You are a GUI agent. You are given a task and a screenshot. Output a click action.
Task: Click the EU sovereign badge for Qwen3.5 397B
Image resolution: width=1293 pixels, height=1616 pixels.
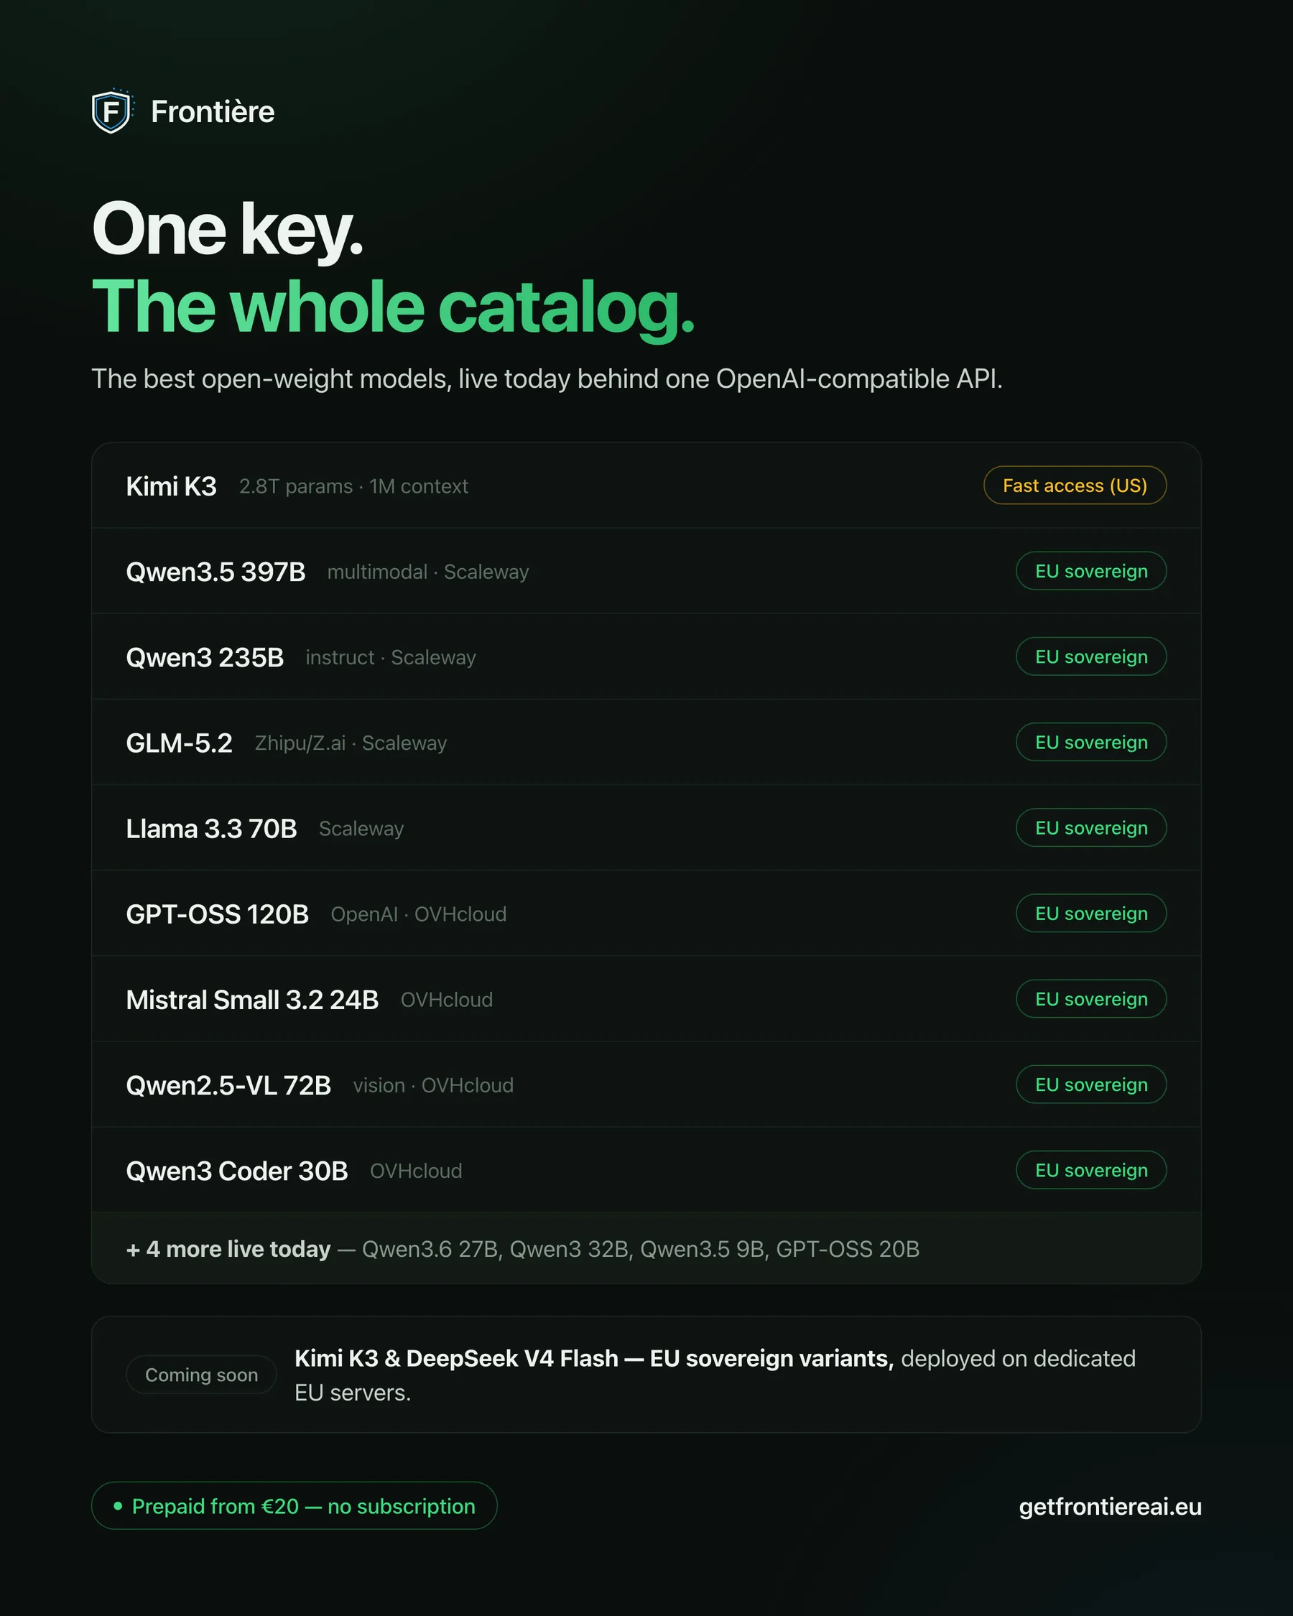tap(1091, 571)
